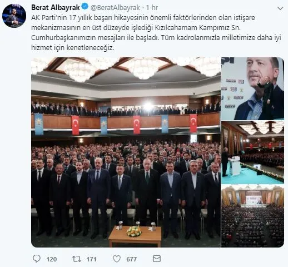Click the tweet text about Kızılcahamam Kampımız
Viewport: 288px width, 267px height.
(156, 33)
